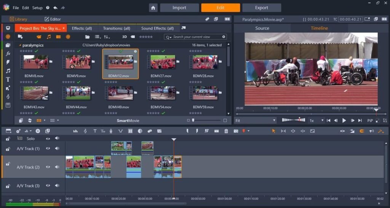390x208 pixels.
Task: Open the 1x playback speed dropdown
Action: click(x=316, y=120)
